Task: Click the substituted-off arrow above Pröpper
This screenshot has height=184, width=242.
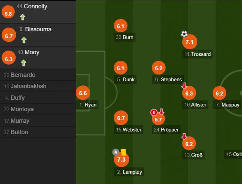Action: (x=161, y=112)
